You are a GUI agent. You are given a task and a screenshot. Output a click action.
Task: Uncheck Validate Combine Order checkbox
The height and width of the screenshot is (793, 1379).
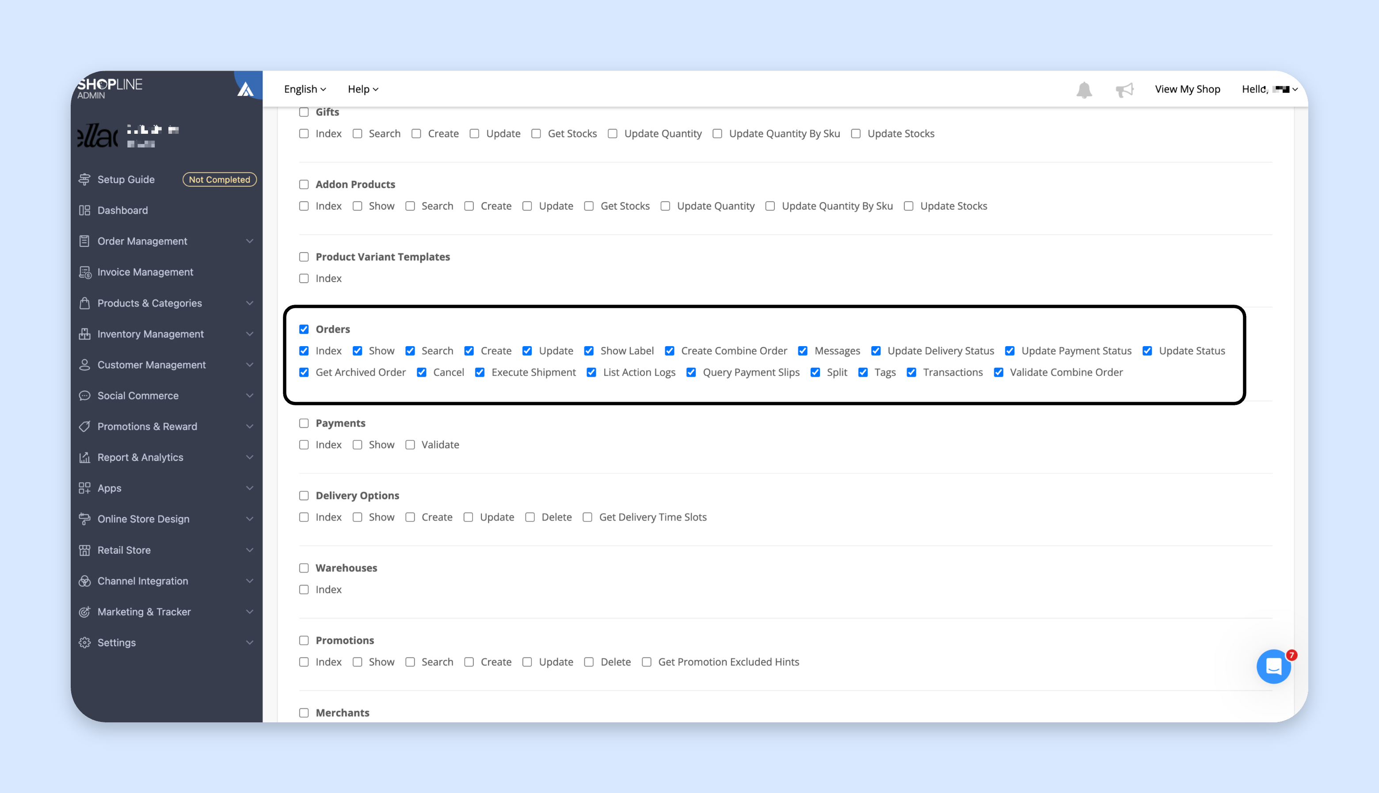[x=998, y=373]
